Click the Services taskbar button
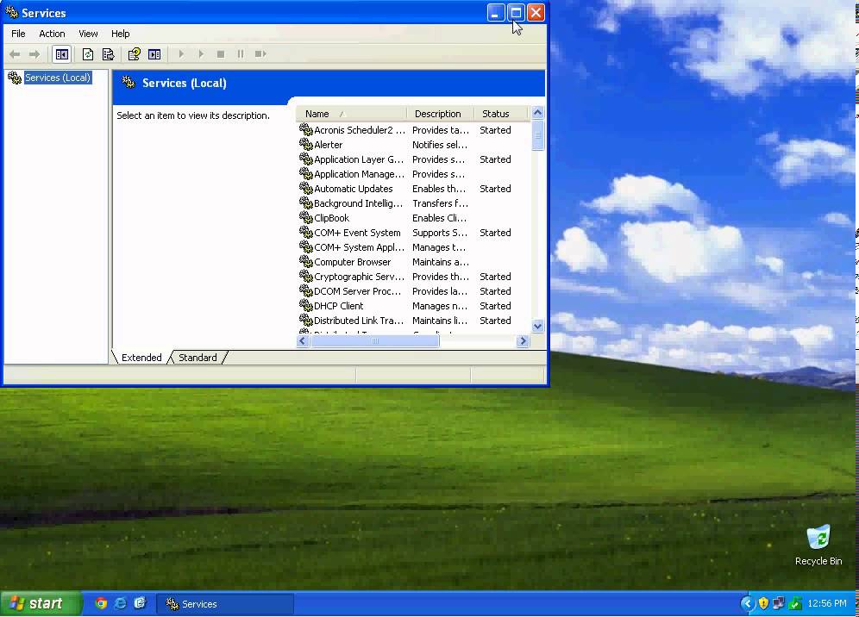 [x=224, y=604]
